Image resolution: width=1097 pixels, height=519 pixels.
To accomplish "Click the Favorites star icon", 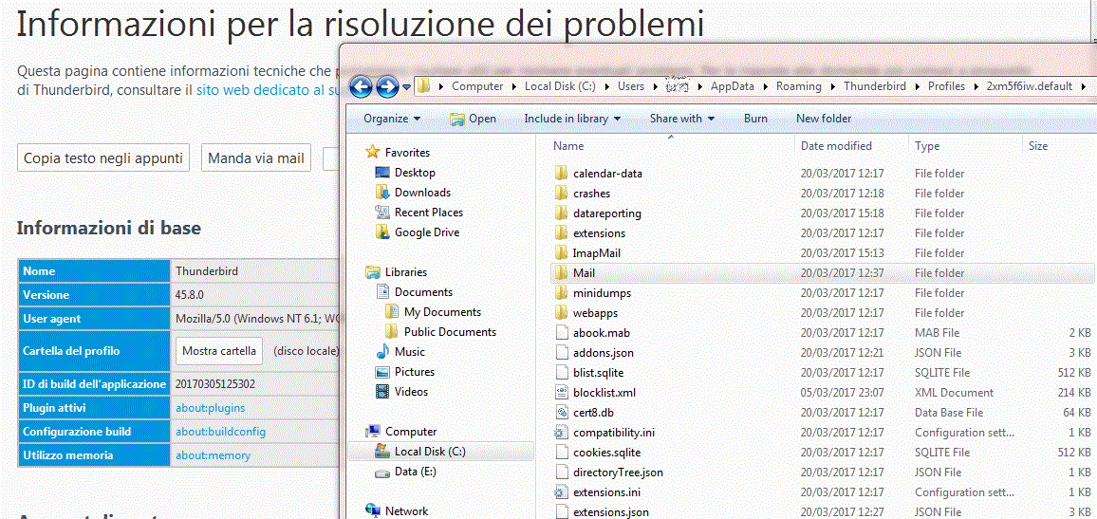I will coord(373,152).
